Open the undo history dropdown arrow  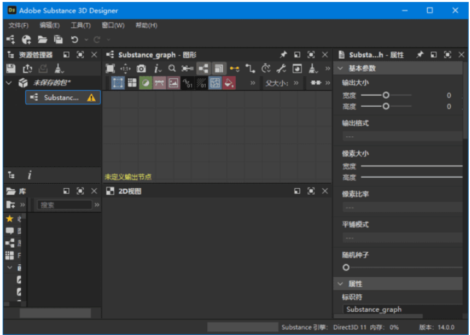tap(86, 39)
